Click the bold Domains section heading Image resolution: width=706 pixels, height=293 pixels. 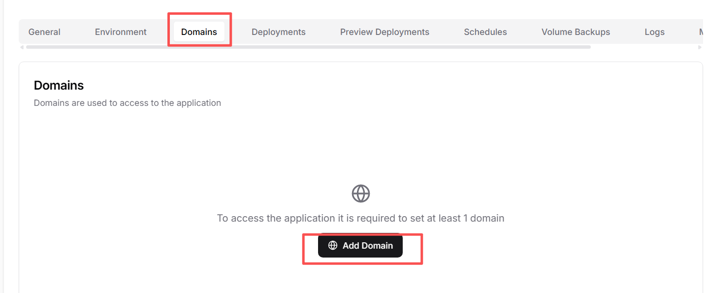59,85
